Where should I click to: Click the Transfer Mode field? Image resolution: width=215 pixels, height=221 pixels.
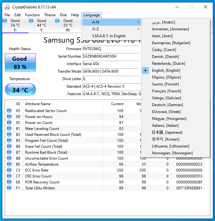110,71
